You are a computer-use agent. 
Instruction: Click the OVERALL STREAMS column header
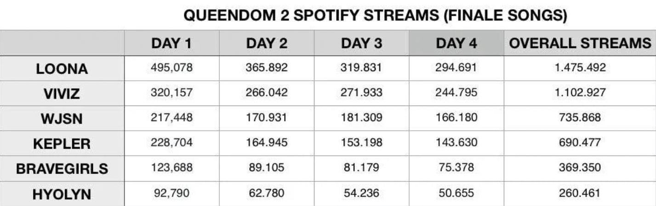click(580, 44)
